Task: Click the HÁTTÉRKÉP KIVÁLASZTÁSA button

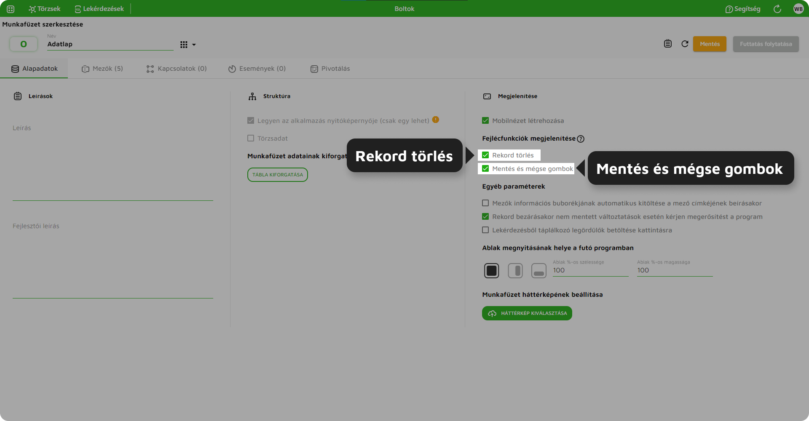Action: point(527,313)
